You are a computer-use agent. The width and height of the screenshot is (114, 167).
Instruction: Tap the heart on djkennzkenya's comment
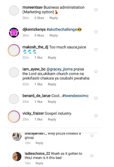tap(96, 32)
